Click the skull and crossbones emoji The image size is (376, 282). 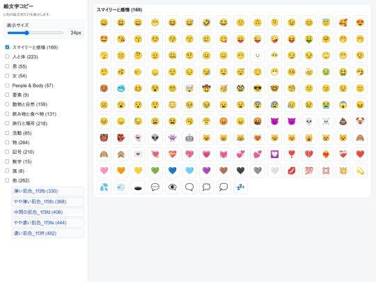tap(326, 121)
